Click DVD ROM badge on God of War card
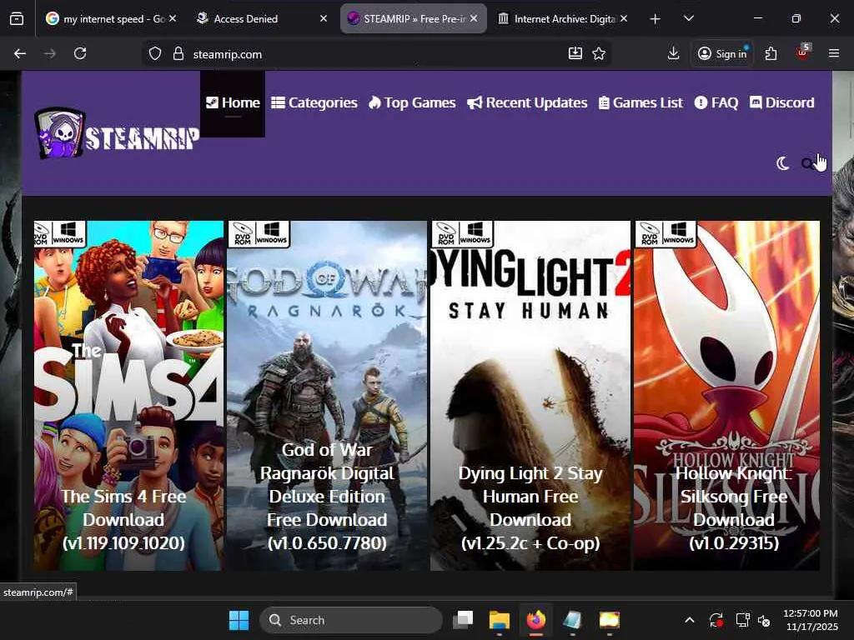Image resolution: width=854 pixels, height=640 pixels. [x=243, y=233]
